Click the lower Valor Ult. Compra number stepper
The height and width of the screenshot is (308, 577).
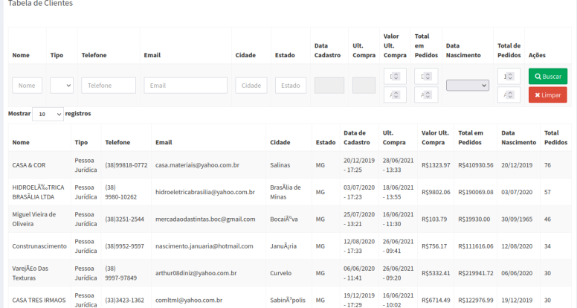tap(395, 94)
